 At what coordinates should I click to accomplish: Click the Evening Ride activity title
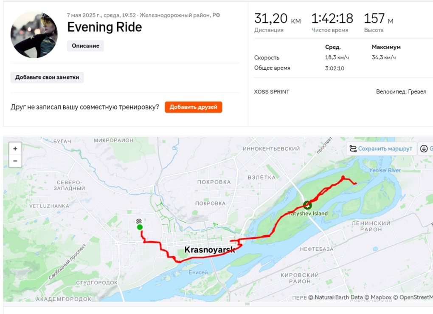tap(105, 27)
